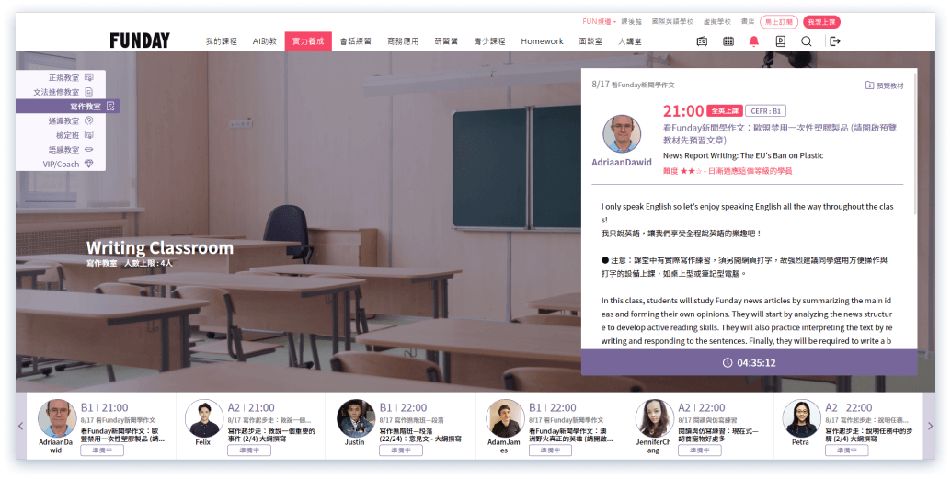The height and width of the screenshot is (479, 951).
Task: Click the bookmark notebook icon in header
Action: 780,41
